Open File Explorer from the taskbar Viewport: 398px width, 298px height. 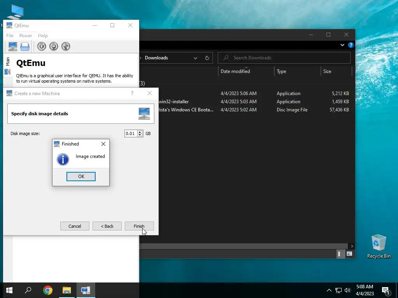(x=67, y=290)
